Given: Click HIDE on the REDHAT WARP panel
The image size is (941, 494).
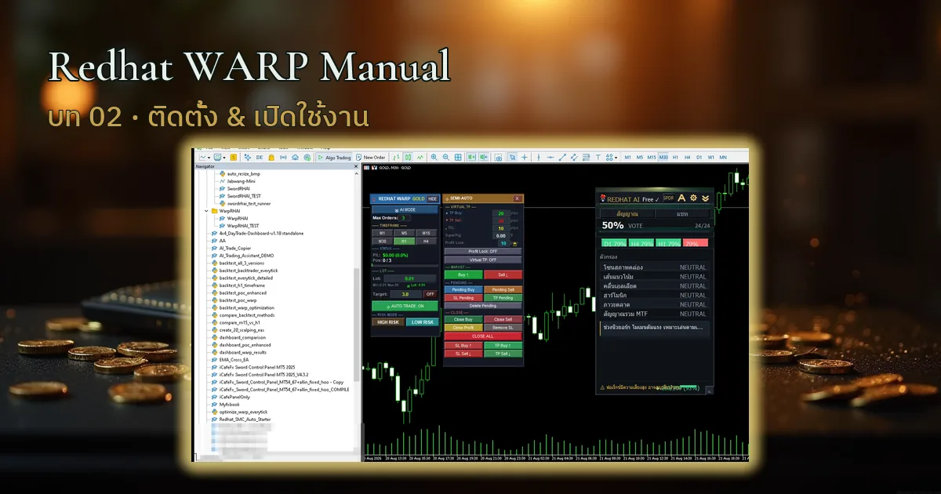Looking at the screenshot, I should (x=433, y=198).
